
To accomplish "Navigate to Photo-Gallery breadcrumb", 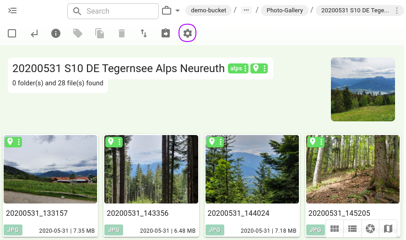I will click(x=285, y=10).
